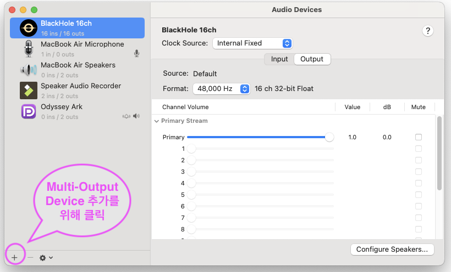
Task: Click the "Audio Devices" window title
Action: pyautogui.click(x=296, y=9)
